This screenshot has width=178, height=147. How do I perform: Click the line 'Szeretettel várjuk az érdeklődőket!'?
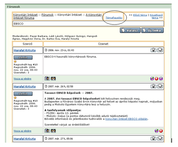tap(67, 125)
